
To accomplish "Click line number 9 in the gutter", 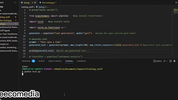I will coord(25,33).
